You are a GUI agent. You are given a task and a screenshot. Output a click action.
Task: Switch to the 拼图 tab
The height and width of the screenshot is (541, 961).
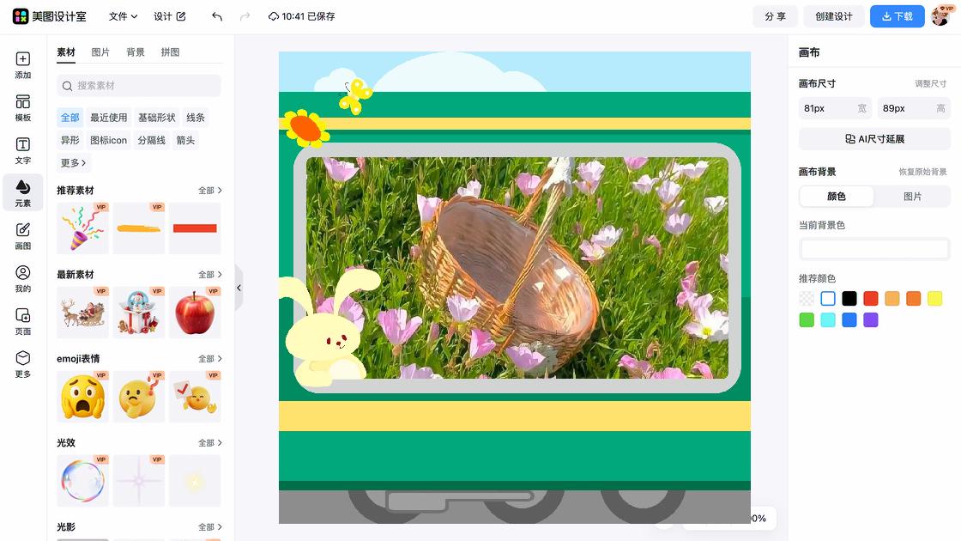pyautogui.click(x=170, y=52)
